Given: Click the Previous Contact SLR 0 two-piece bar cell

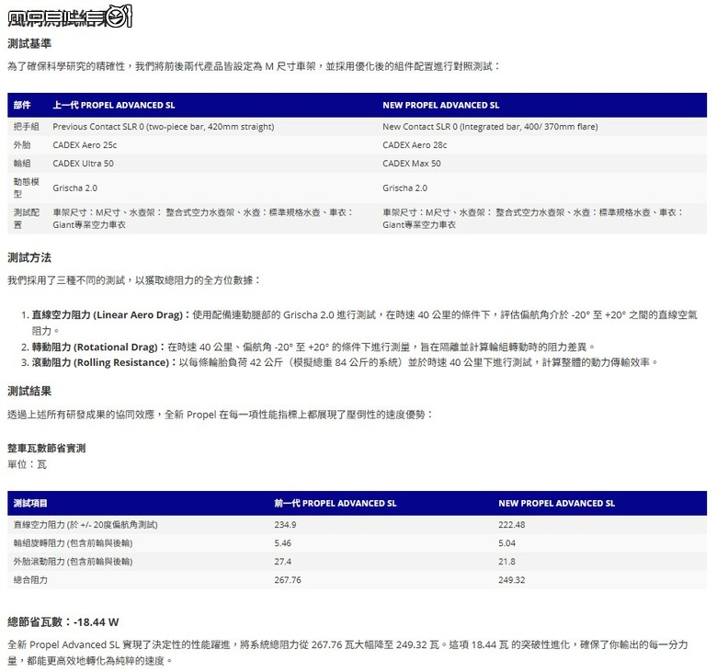Looking at the screenshot, I should tap(164, 127).
